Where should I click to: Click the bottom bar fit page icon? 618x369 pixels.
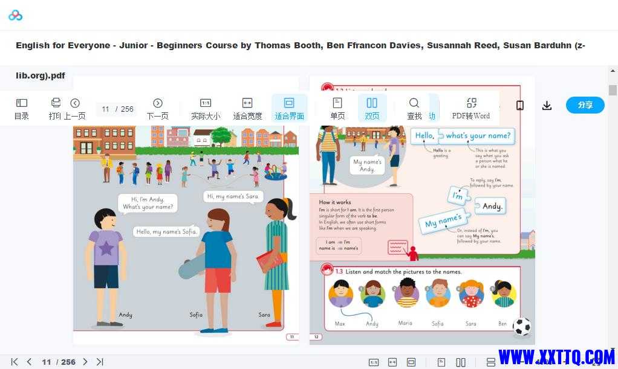(x=411, y=362)
